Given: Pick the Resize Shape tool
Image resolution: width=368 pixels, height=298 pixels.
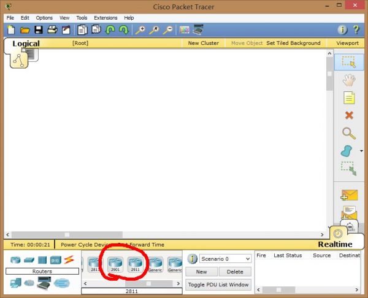Looking at the screenshot, I should pos(349,169).
